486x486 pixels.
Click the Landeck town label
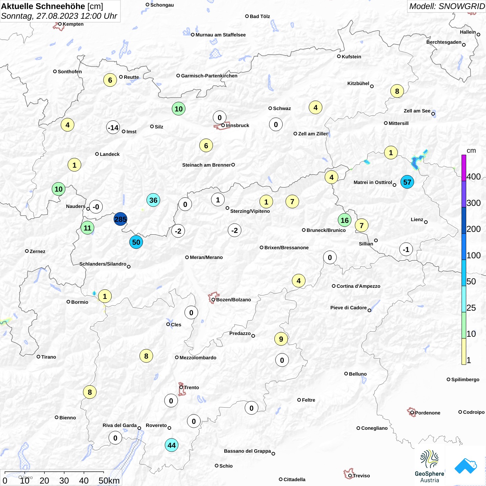(110, 154)
